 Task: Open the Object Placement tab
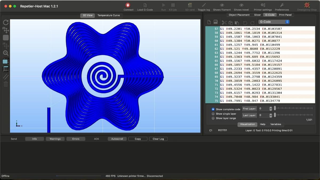coord(239,15)
